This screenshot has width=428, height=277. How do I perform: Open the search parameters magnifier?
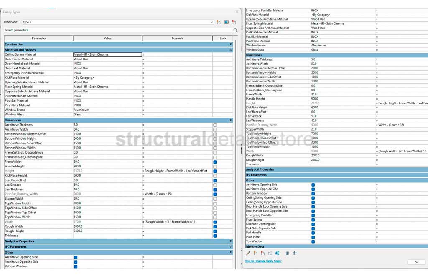point(235,30)
